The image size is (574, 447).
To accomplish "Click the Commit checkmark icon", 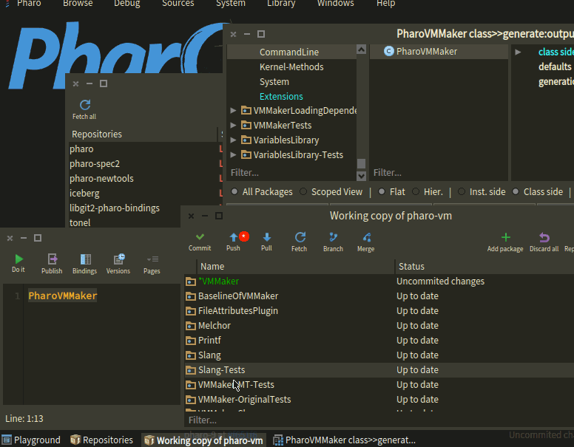I will (200, 237).
